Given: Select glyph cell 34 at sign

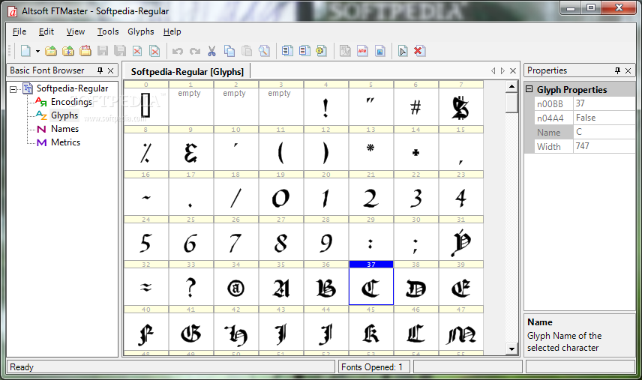Looking at the screenshot, I should (235, 283).
